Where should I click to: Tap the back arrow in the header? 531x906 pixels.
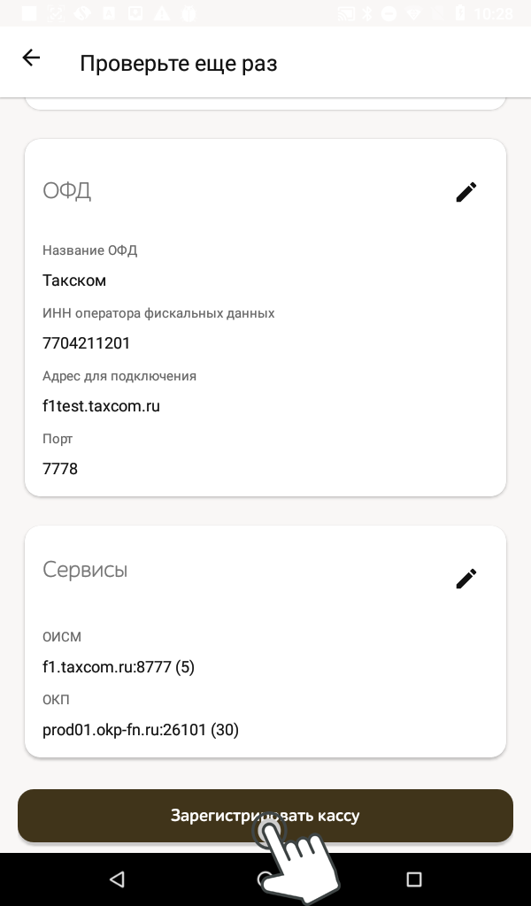coord(31,58)
